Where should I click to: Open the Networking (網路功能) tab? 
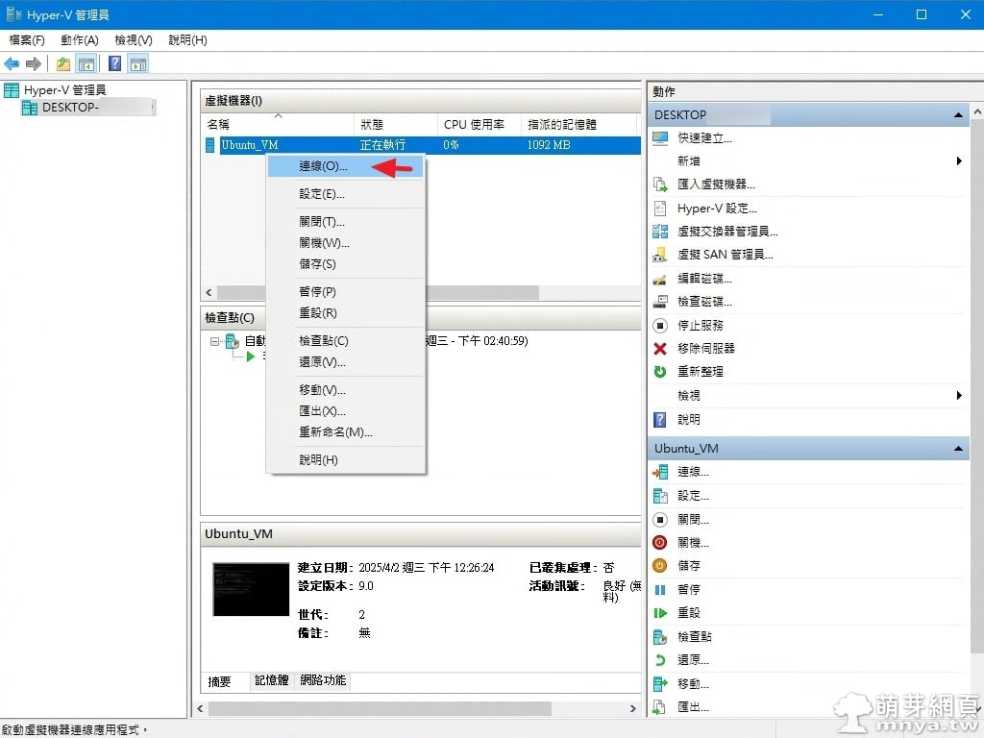323,680
